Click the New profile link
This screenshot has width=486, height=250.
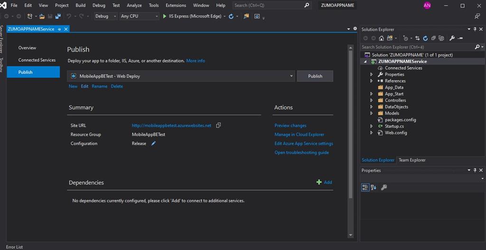73,86
